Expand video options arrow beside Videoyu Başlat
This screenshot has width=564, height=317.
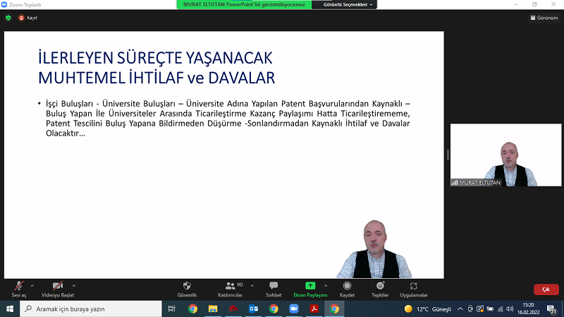[x=74, y=285]
